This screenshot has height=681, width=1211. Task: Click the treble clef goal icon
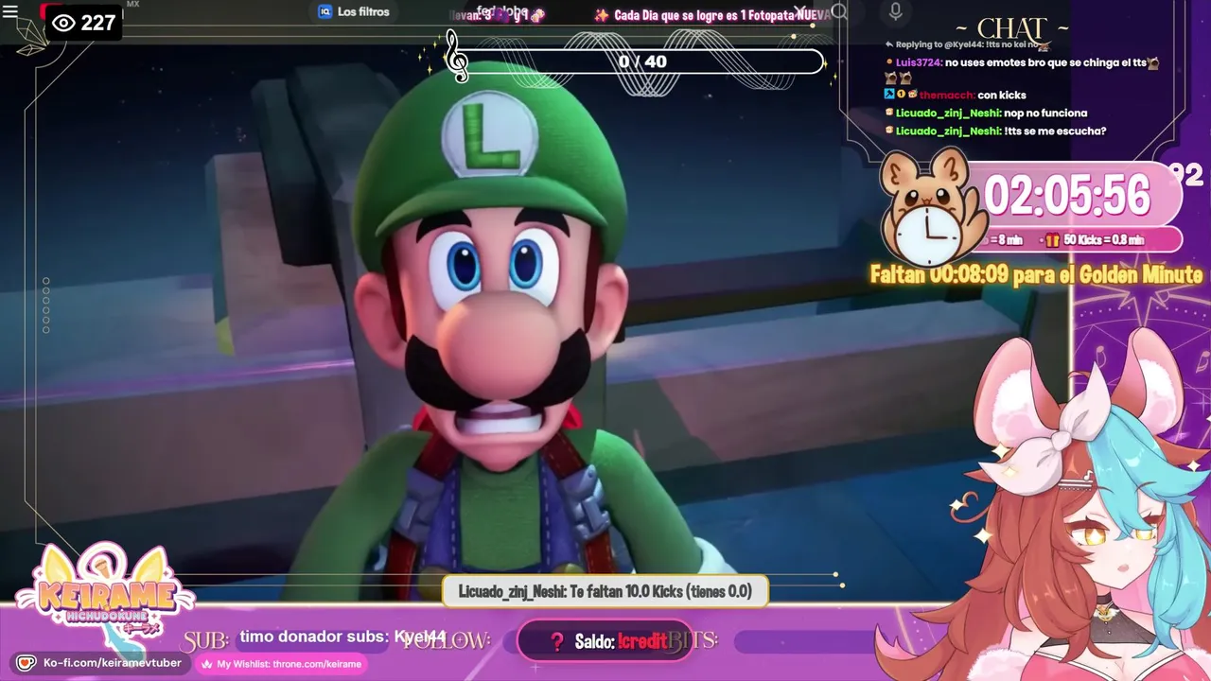pyautogui.click(x=456, y=56)
